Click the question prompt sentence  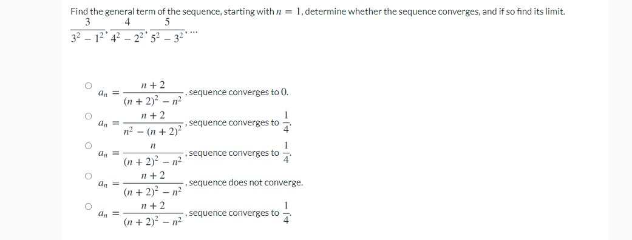point(318,12)
